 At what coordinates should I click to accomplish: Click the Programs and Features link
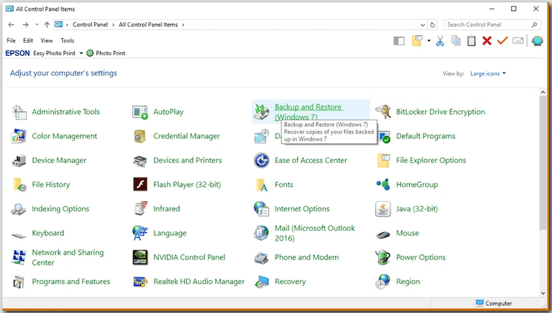[x=71, y=281]
